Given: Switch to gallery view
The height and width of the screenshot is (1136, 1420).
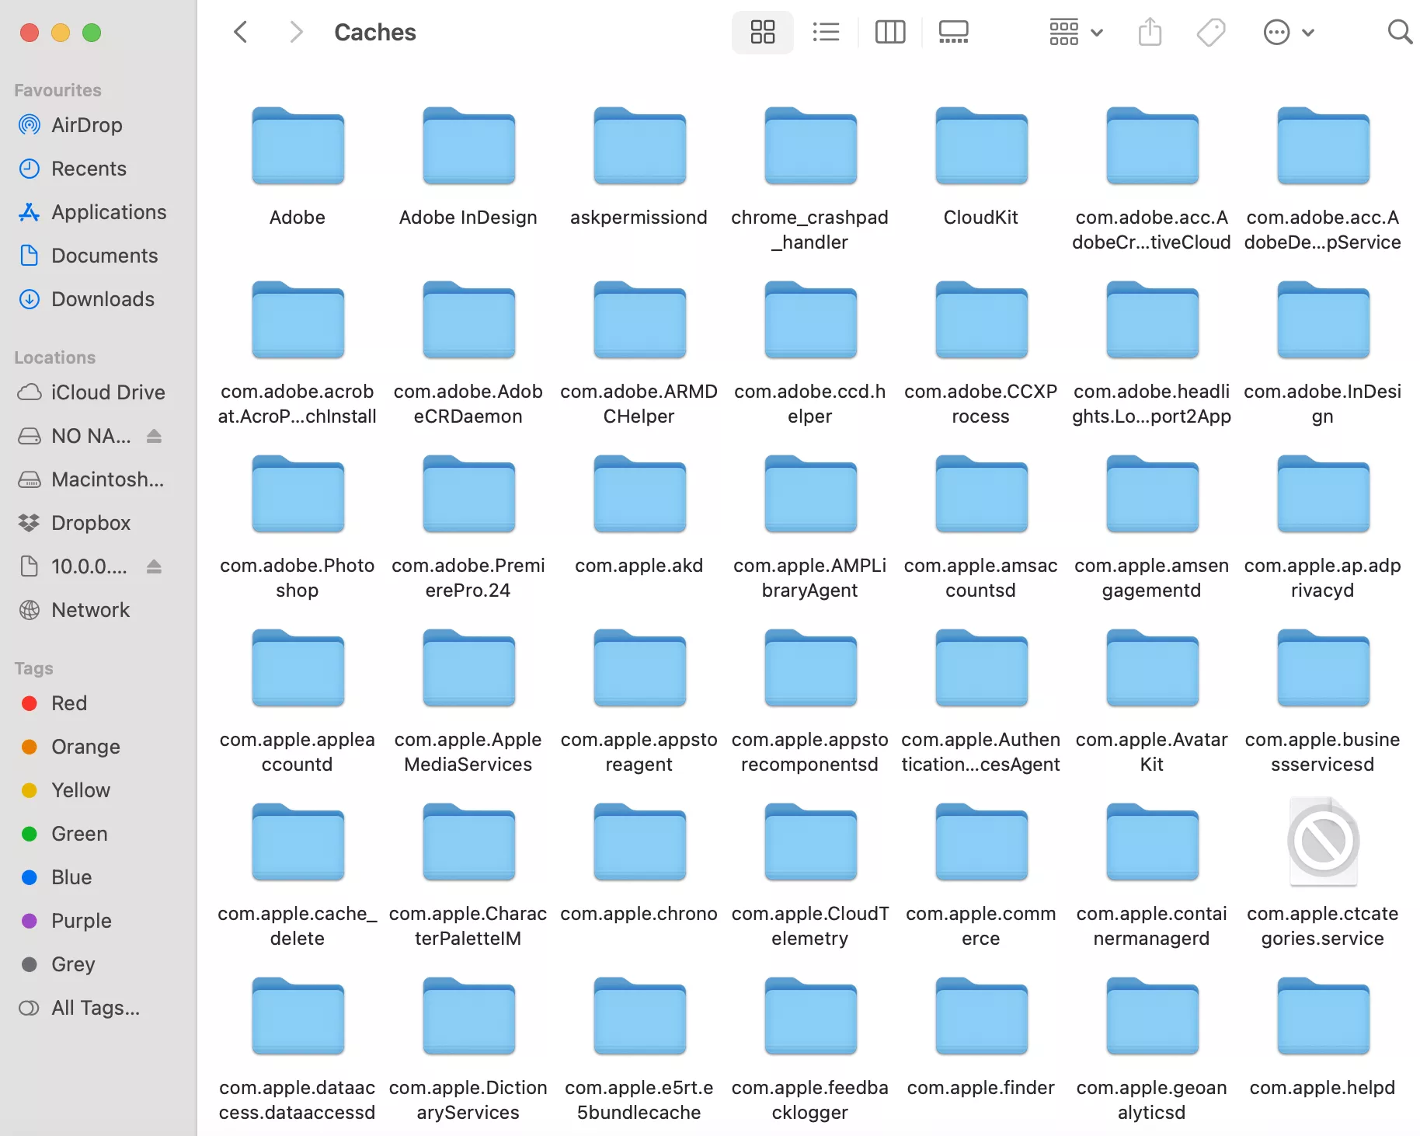Looking at the screenshot, I should point(953,32).
